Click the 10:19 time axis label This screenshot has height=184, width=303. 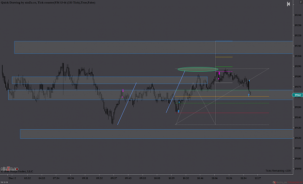tap(172, 178)
